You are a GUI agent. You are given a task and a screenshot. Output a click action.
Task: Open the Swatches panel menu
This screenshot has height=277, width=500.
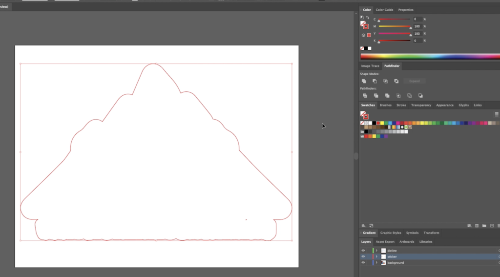[497, 114]
